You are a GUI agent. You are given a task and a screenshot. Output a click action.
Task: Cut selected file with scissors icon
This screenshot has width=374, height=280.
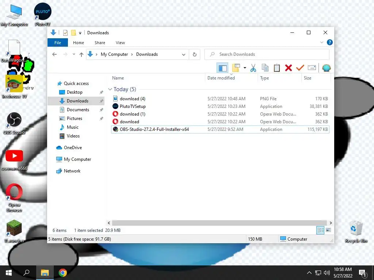click(x=253, y=68)
